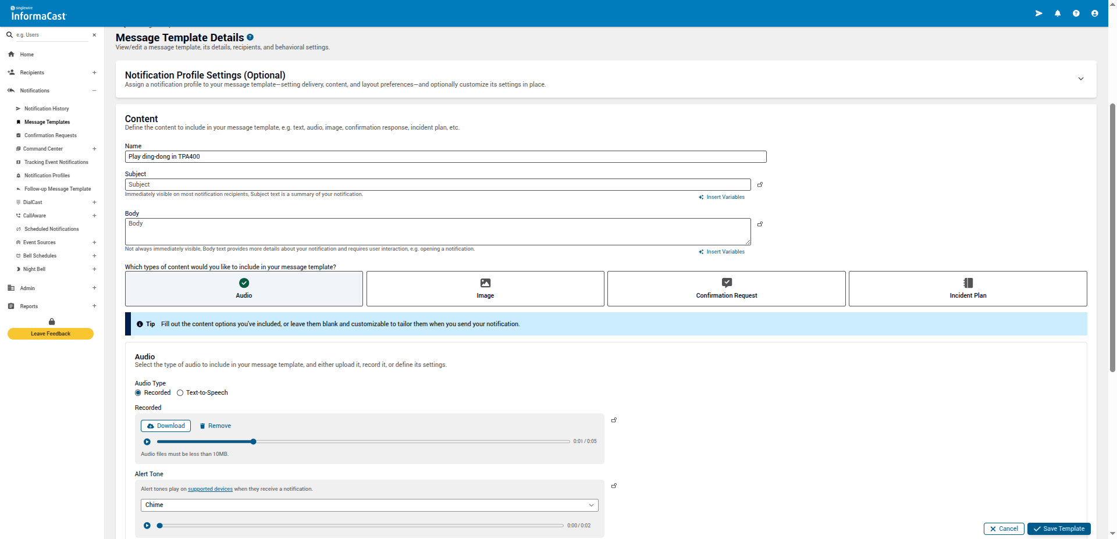
Task: Click inside the Name input field
Action: click(445, 156)
